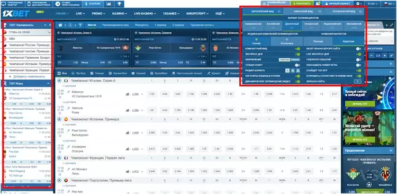Switch to the Фавориты tab

click(x=141, y=25)
